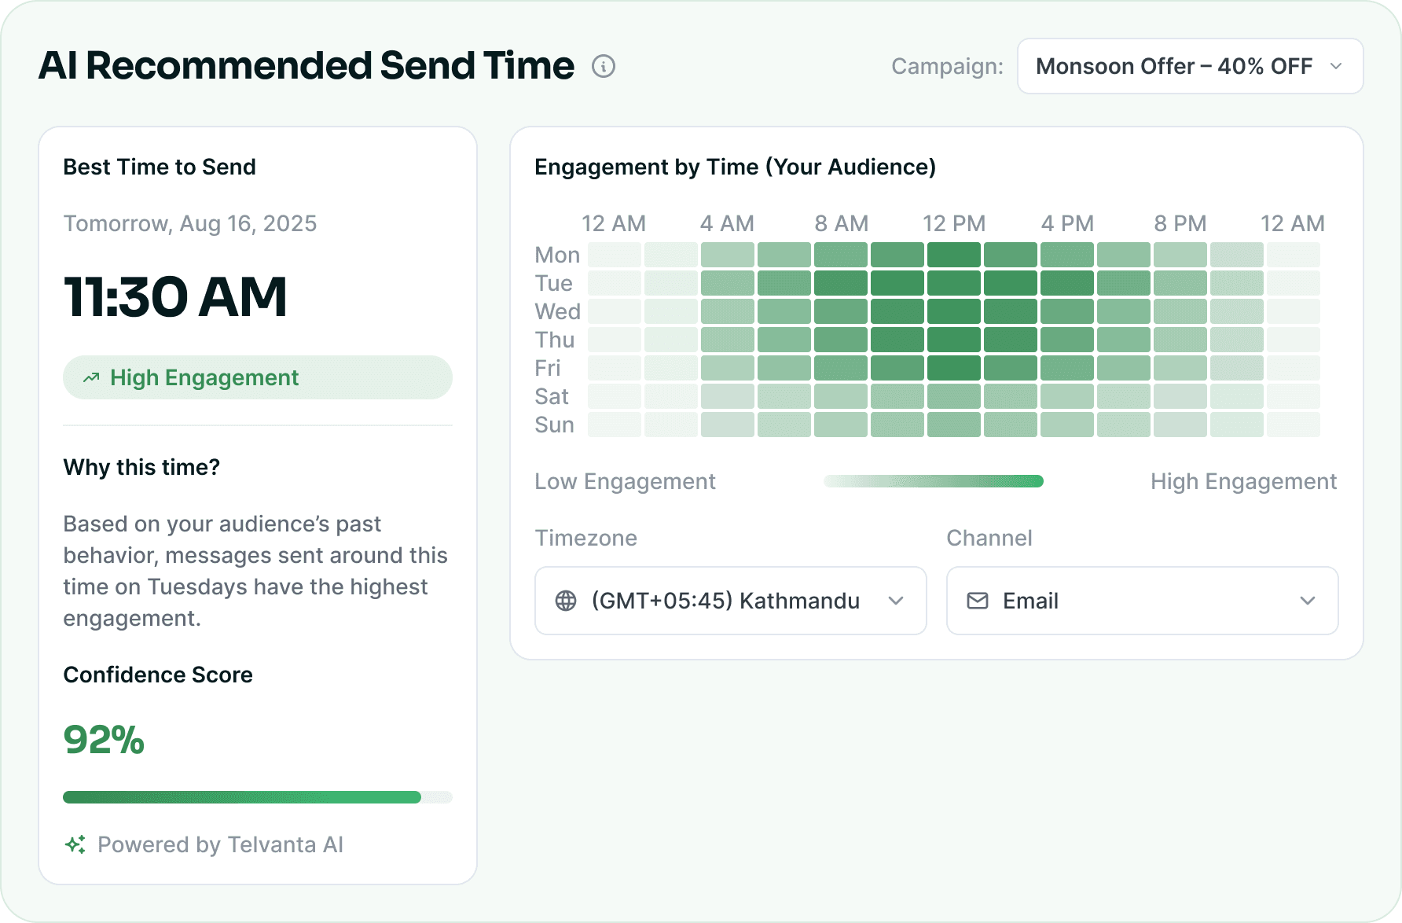Screen dimensions: 1402x923
Task: Click the confidence score progress bar
Action: click(x=258, y=797)
